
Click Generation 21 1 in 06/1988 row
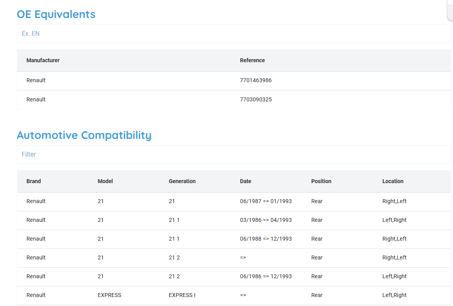click(174, 239)
